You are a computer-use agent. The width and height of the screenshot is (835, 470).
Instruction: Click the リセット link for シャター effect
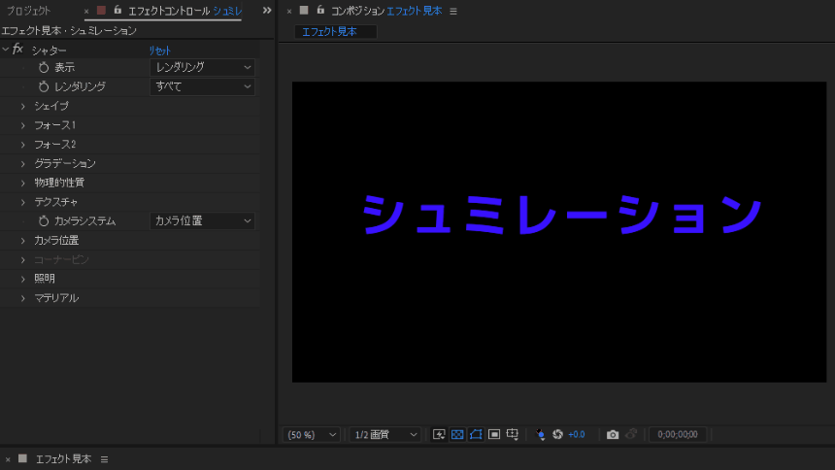point(160,50)
